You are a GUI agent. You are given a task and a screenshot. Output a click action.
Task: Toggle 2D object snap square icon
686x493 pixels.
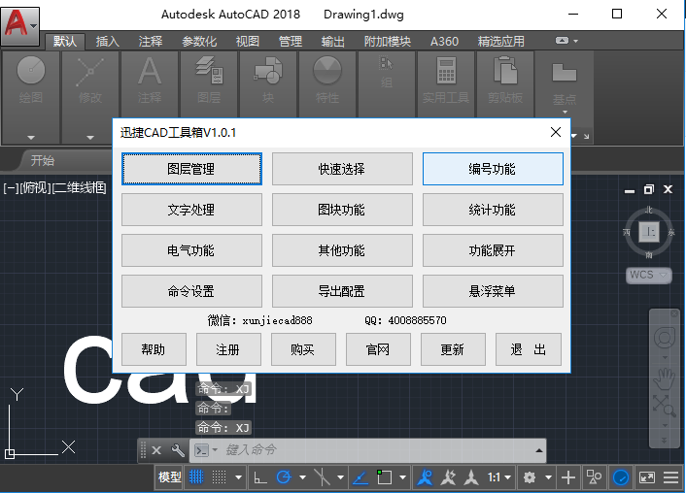coord(384,477)
